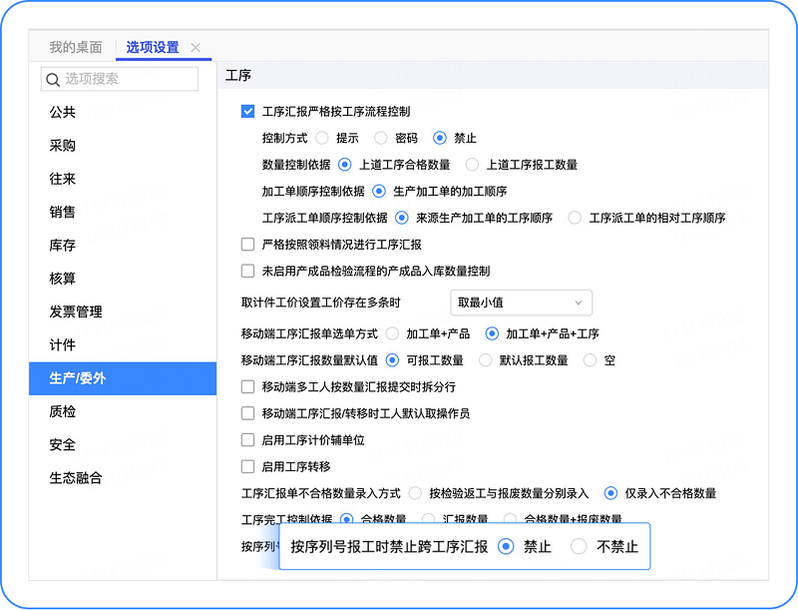This screenshot has width=798, height=610.
Task: Select 禁止 control mode radio
Action: point(440,138)
